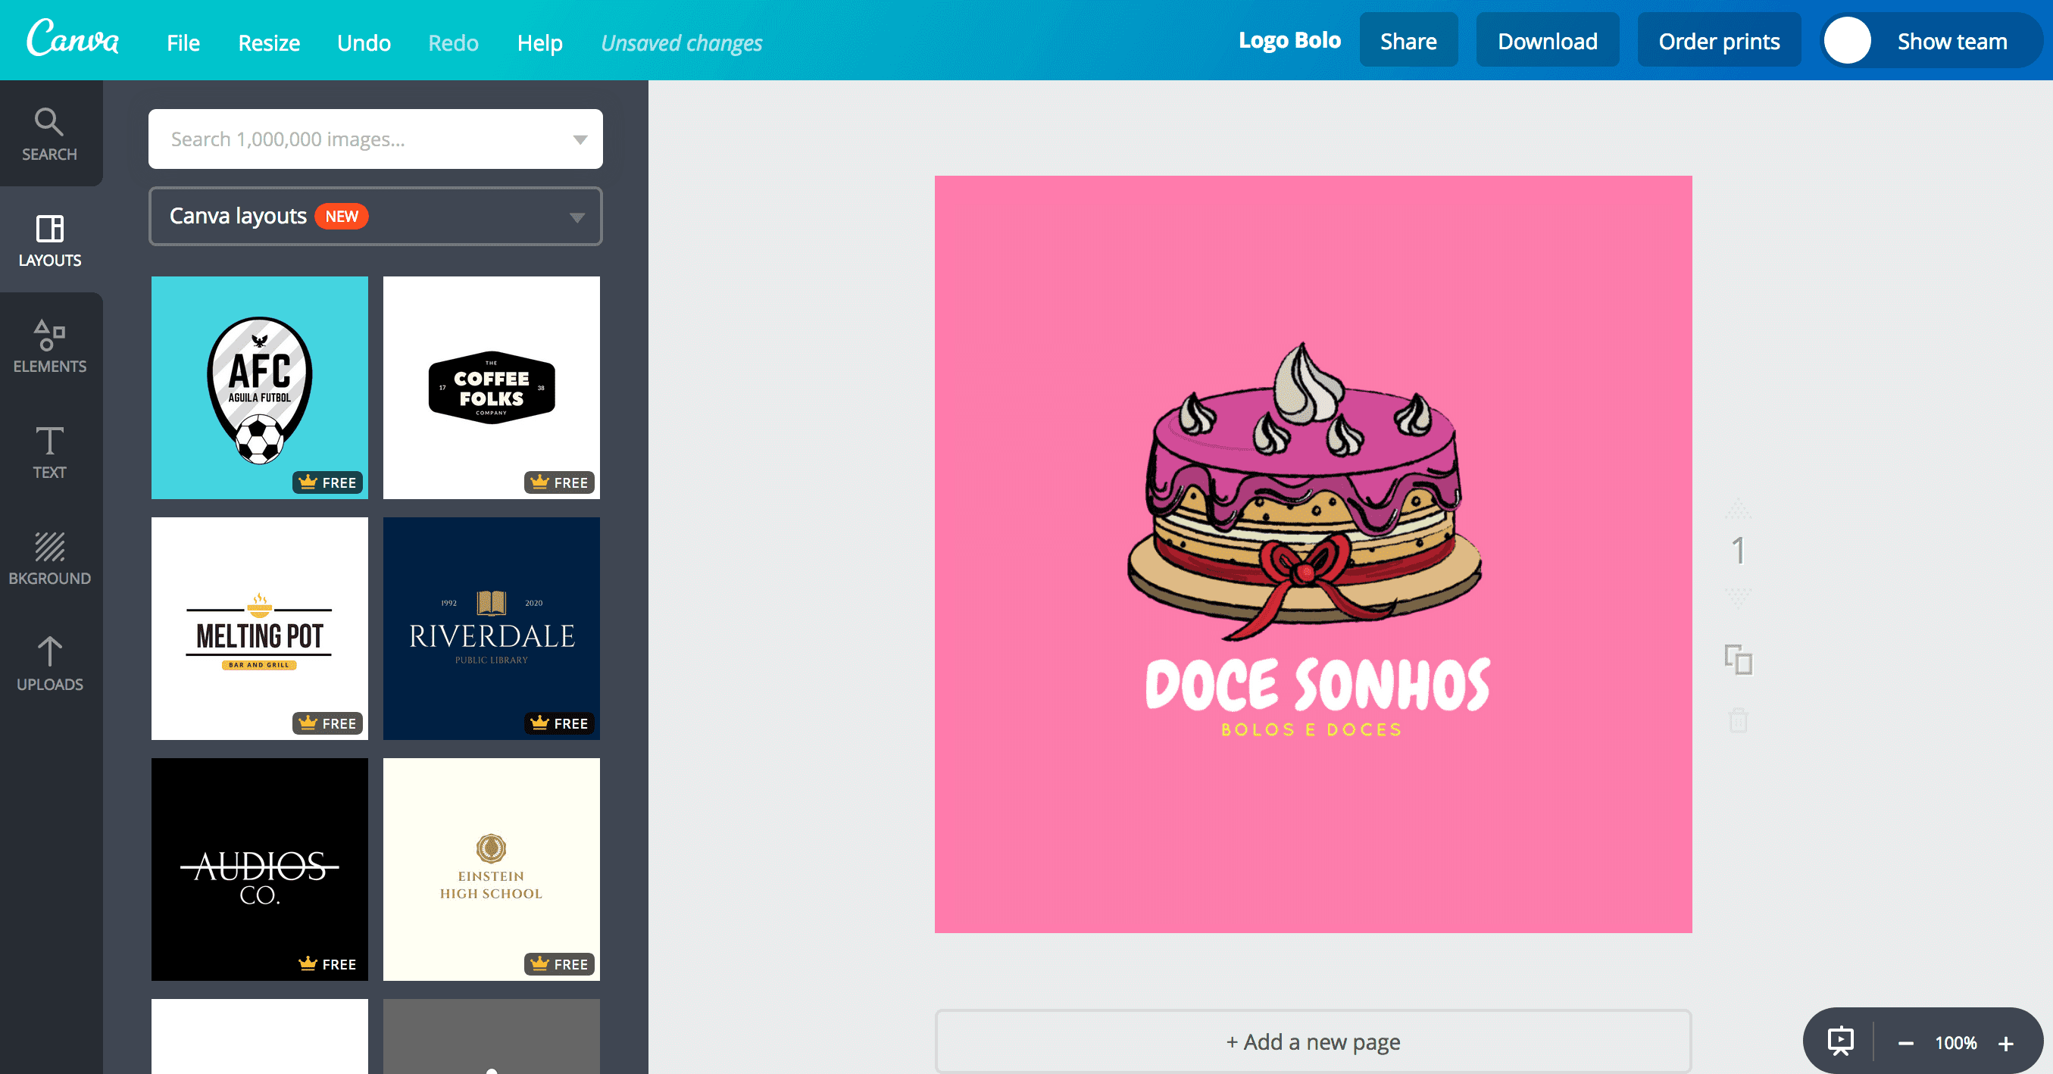Screen dimensions: 2053x1074
Task: Select the Einstein High School layout
Action: (x=492, y=870)
